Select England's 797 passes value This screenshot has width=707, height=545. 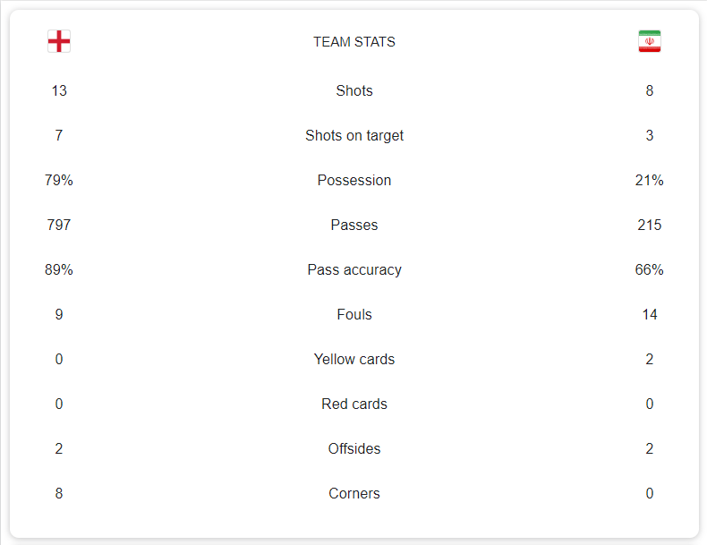point(59,225)
